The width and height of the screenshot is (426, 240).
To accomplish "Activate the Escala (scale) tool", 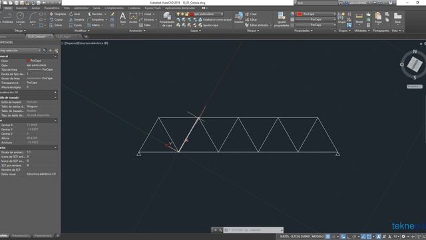I will tap(76, 25).
